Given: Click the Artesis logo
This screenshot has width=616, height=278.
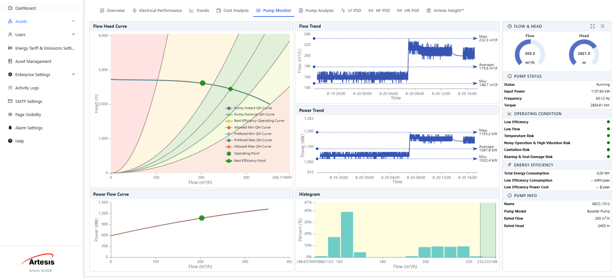Looking at the screenshot, I should (x=38, y=260).
